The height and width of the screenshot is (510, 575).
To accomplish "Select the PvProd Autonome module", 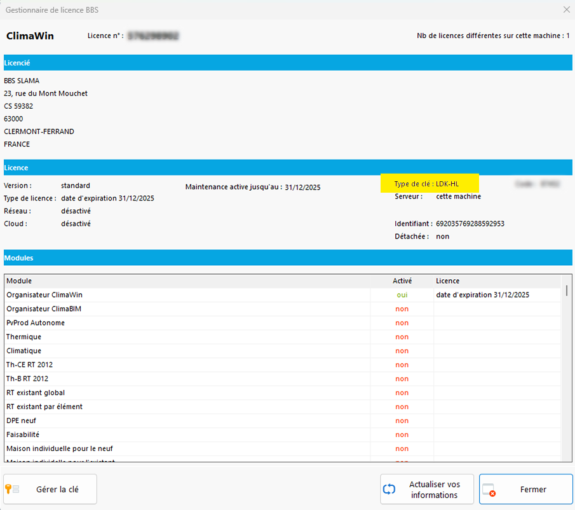I will tap(282, 322).
